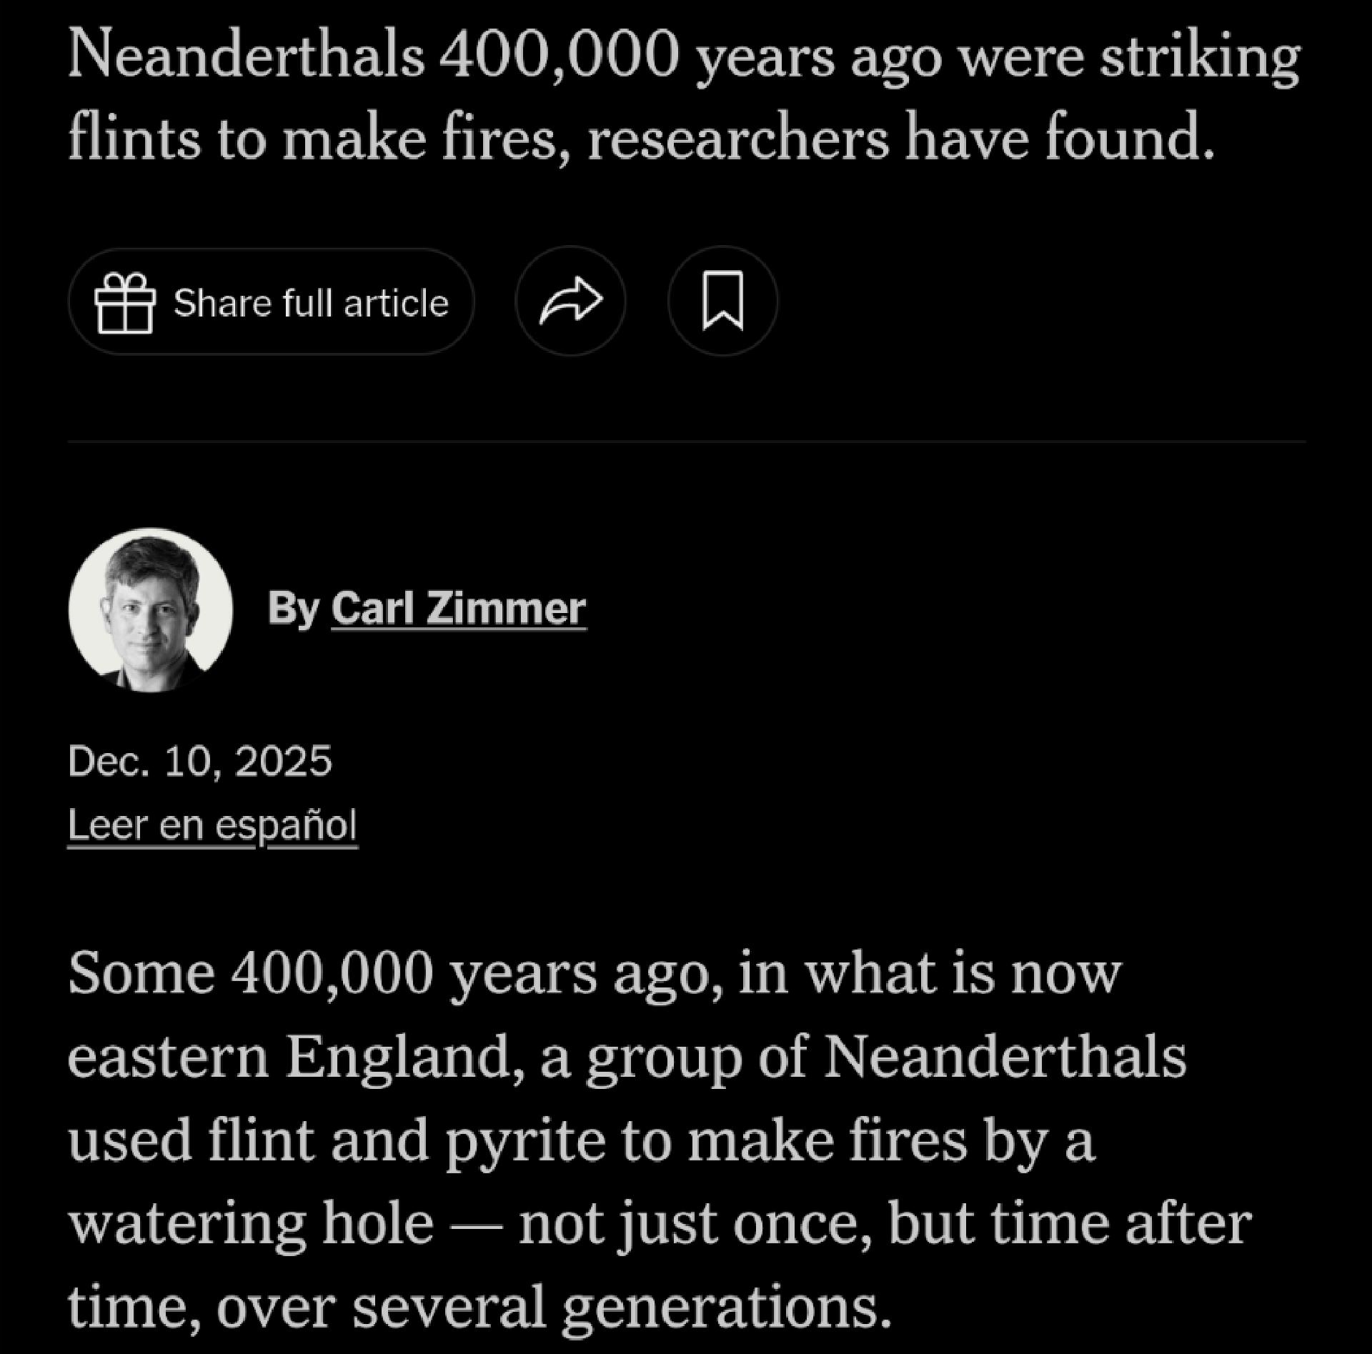1372x1354 pixels.
Task: Click "Neanderthals" at the start of the subheadline
Action: (x=246, y=57)
